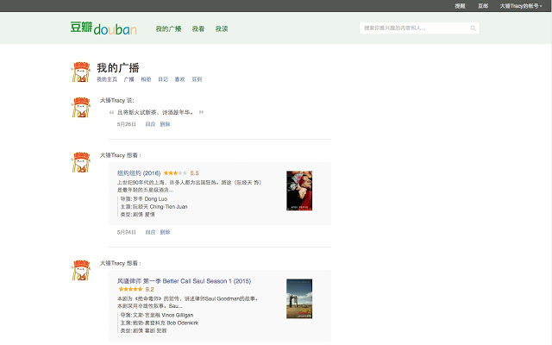Image resolution: width=552 pixels, height=345 pixels.
Task: Click the magnifier icon in the search box
Action: click(x=473, y=28)
